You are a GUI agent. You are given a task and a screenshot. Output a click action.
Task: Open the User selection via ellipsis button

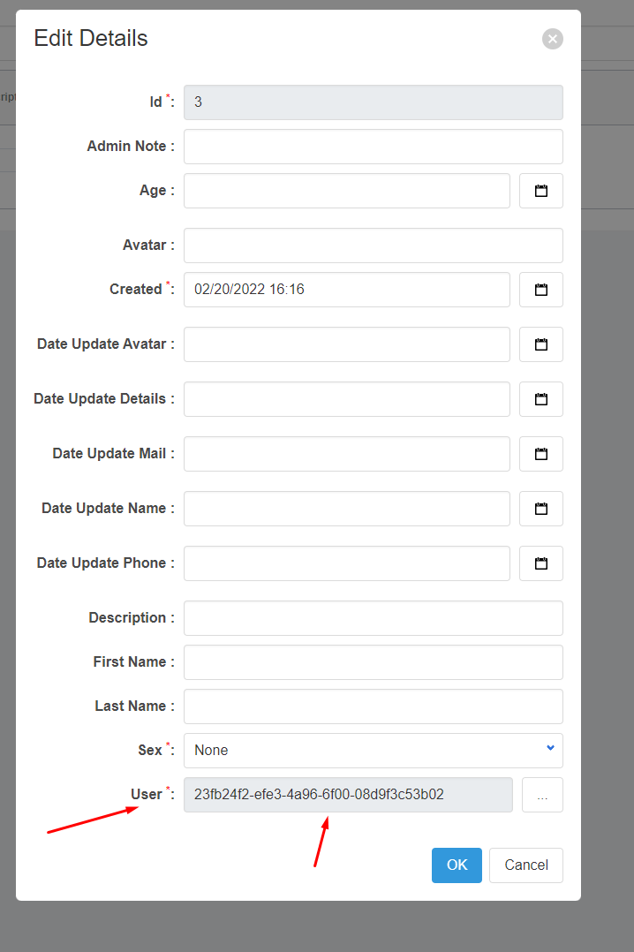[x=541, y=794]
